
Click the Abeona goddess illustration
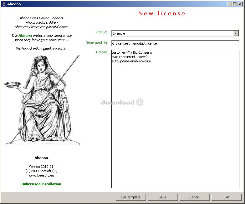42,100
